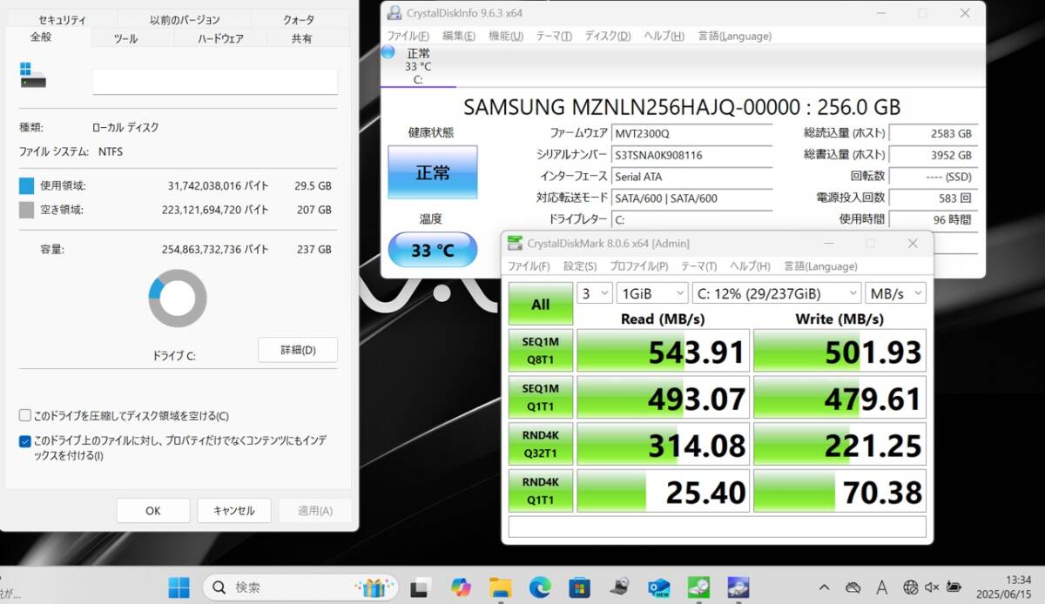1045x604 pixels.
Task: Open the MB/s unit dropdown
Action: point(895,293)
